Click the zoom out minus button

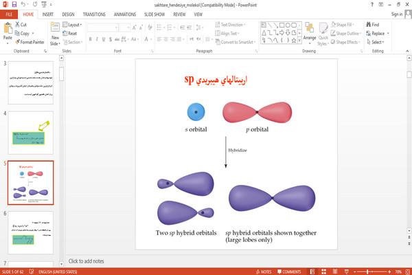[355, 272]
